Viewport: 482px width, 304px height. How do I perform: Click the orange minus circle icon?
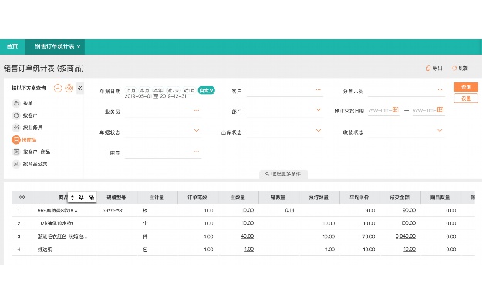point(58,88)
